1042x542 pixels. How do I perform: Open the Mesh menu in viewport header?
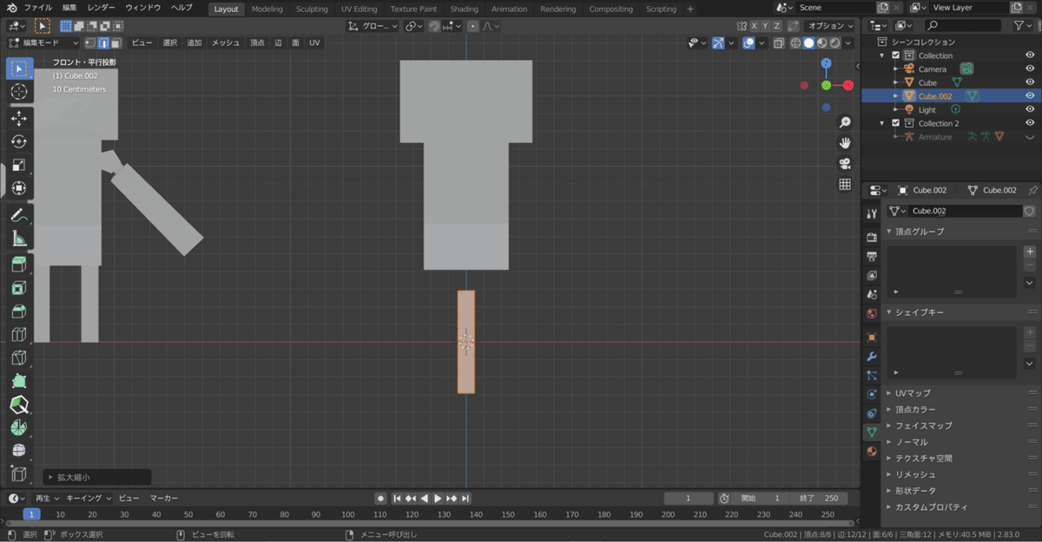point(226,42)
